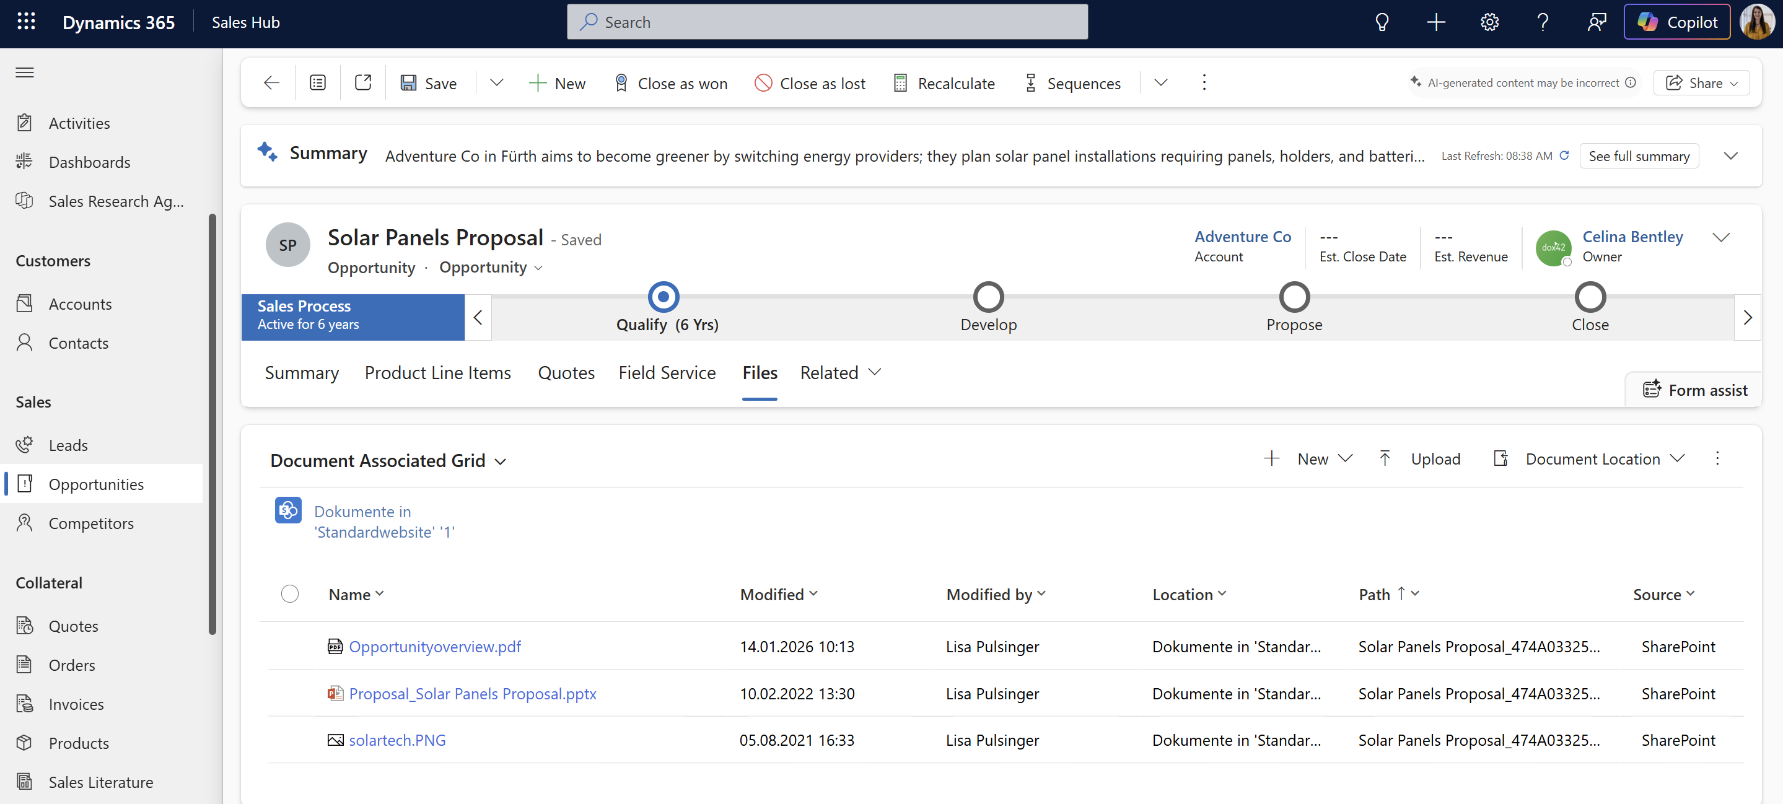Open the Copilot pane
The image size is (1783, 804).
pos(1677,22)
